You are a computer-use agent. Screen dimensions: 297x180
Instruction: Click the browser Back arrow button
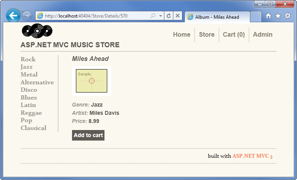(13, 16)
